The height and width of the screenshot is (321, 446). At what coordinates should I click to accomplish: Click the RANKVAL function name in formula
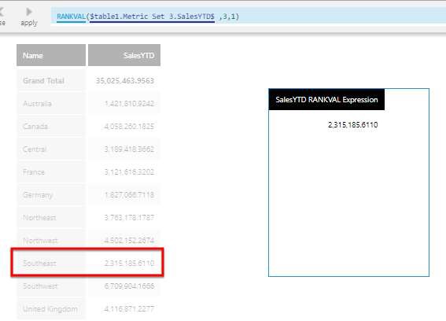[x=71, y=17]
